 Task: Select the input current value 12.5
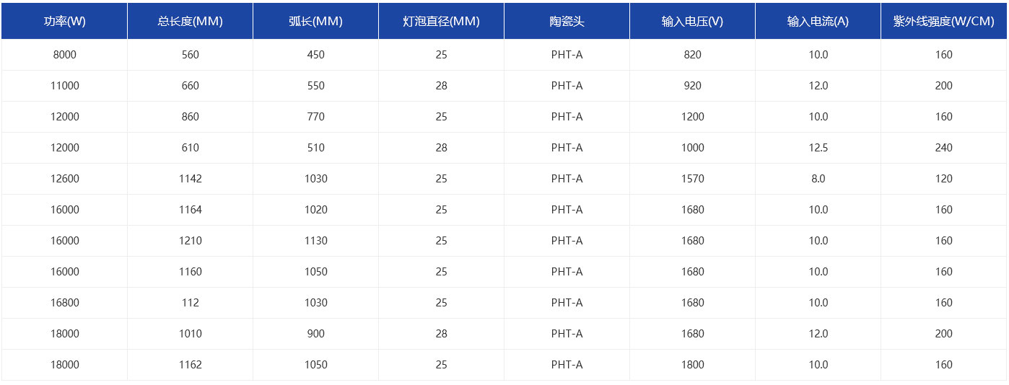pyautogui.click(x=818, y=148)
